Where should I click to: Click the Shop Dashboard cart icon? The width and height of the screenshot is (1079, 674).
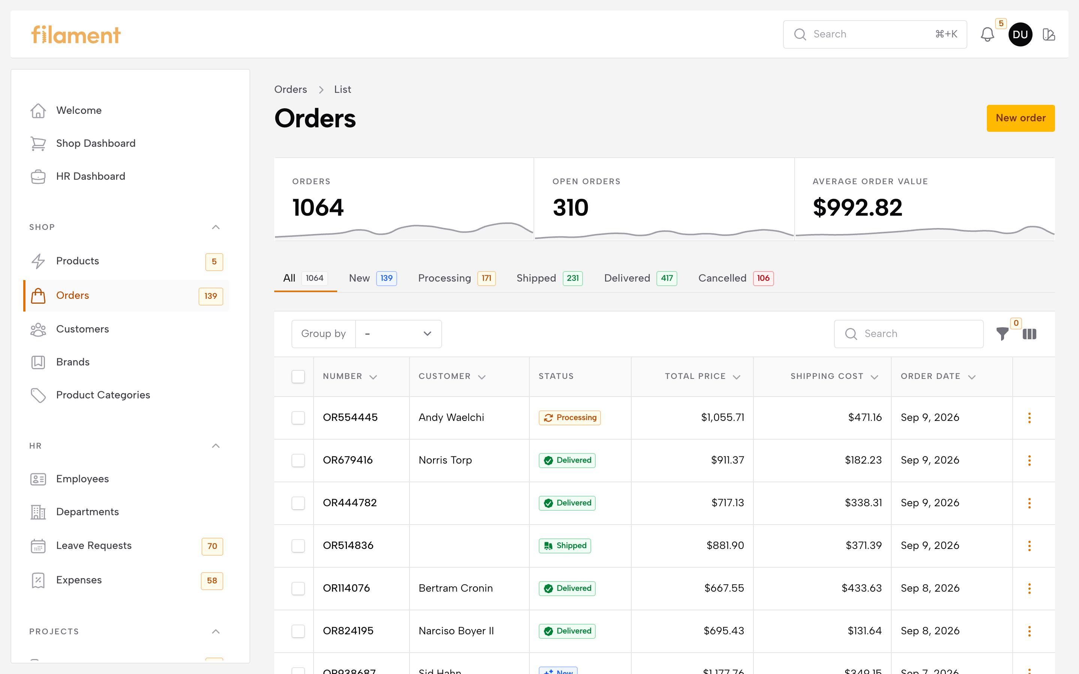38,143
